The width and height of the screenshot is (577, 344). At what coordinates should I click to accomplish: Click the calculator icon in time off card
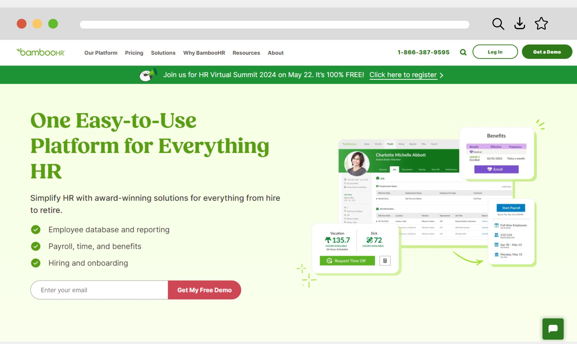click(x=385, y=261)
